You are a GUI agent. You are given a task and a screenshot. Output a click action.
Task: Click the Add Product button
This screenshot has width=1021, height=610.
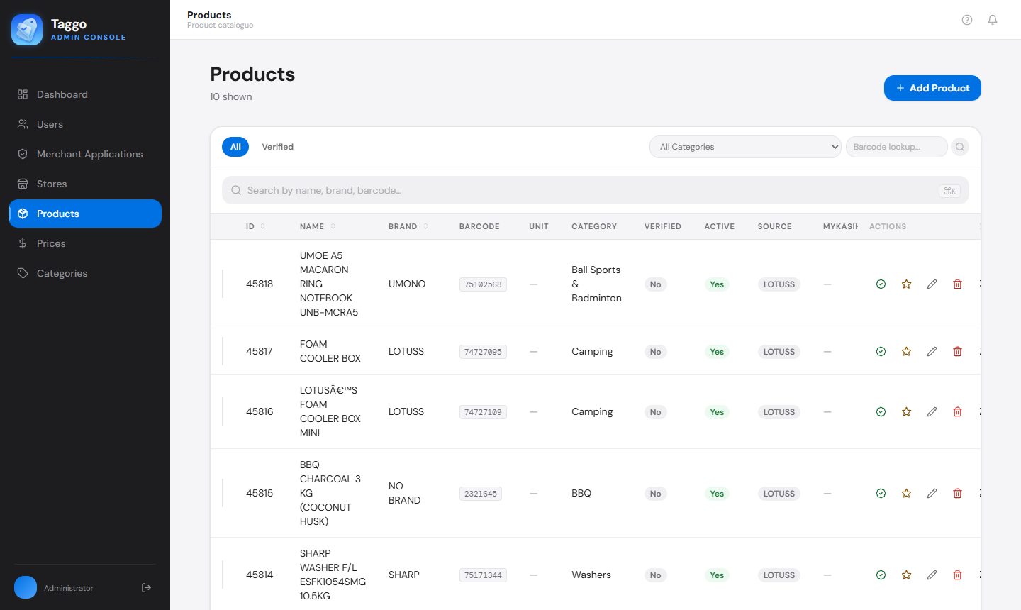point(932,88)
